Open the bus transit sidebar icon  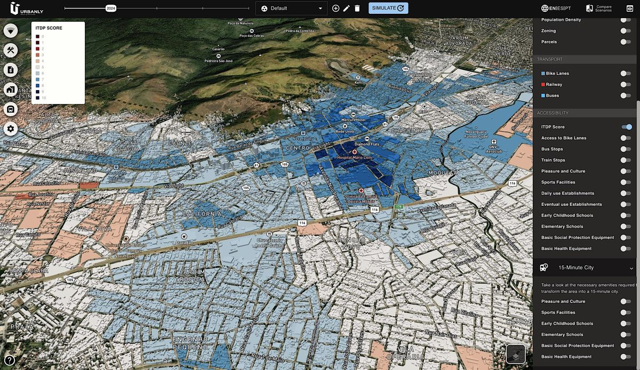[x=11, y=109]
